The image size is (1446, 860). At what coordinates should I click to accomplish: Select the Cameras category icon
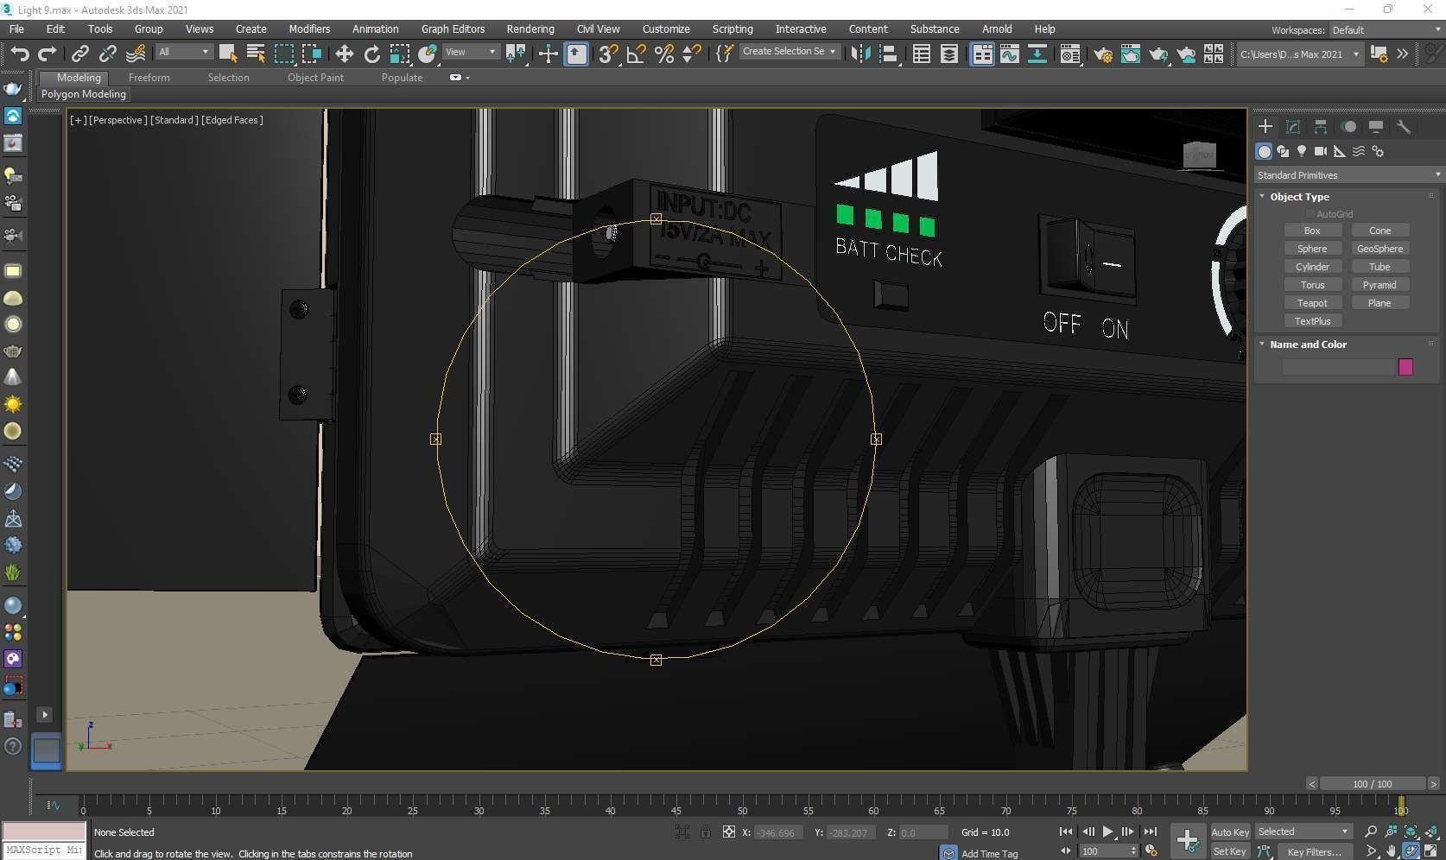click(x=1320, y=151)
